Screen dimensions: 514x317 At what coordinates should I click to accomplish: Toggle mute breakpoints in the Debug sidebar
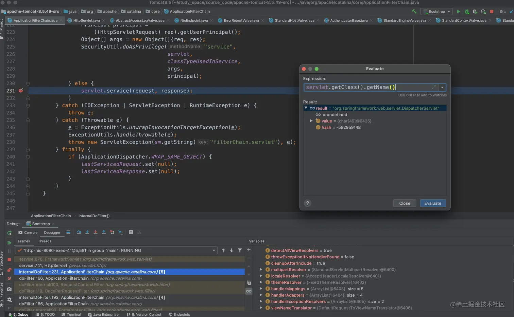click(x=9, y=278)
